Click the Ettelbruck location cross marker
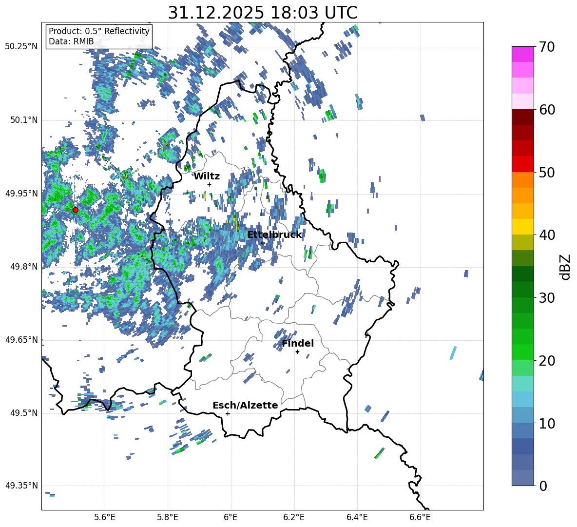The height and width of the screenshot is (527, 577). pyautogui.click(x=263, y=243)
